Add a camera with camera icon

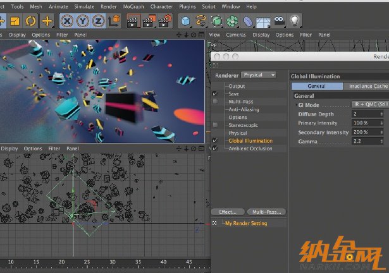[279, 21]
